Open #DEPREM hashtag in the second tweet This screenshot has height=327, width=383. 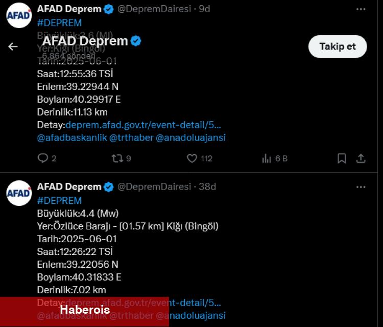[59, 200]
